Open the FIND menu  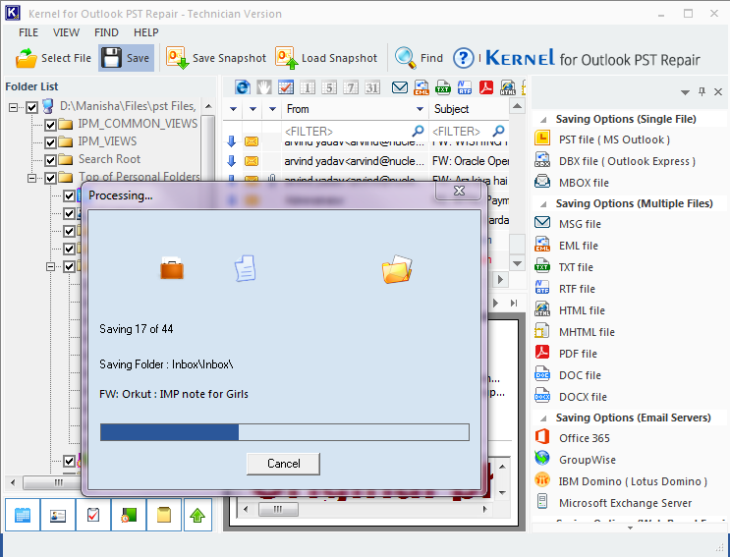[106, 32]
